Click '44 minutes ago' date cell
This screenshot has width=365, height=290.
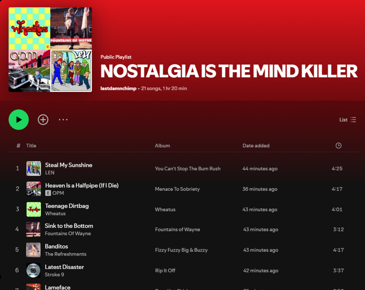tap(260, 168)
